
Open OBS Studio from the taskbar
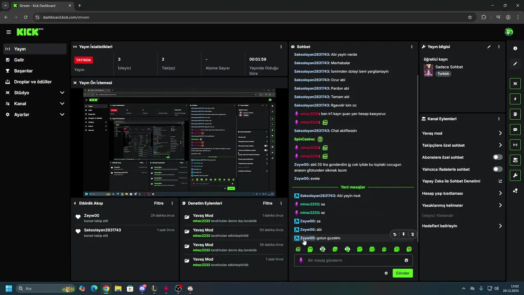(x=178, y=288)
